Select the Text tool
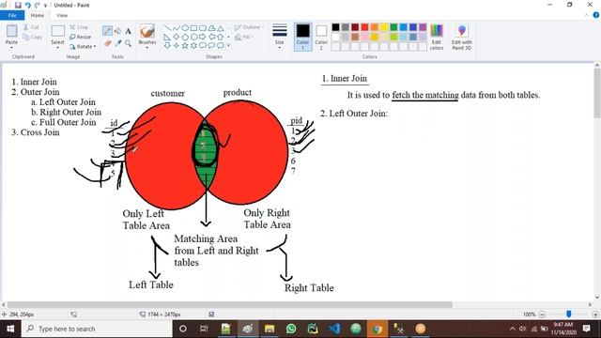This screenshot has width=601, height=338. tap(128, 31)
